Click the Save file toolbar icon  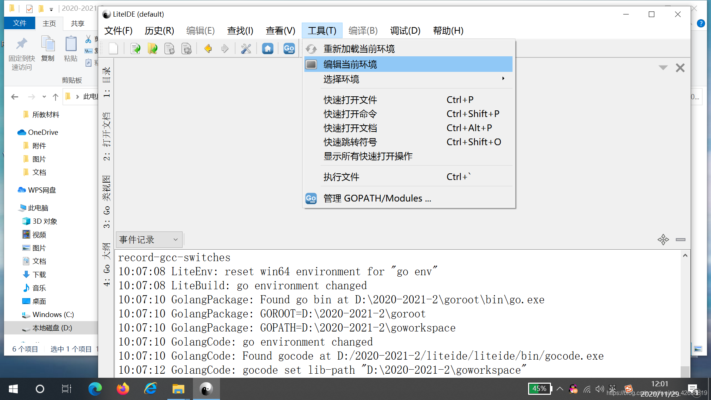[170, 49]
